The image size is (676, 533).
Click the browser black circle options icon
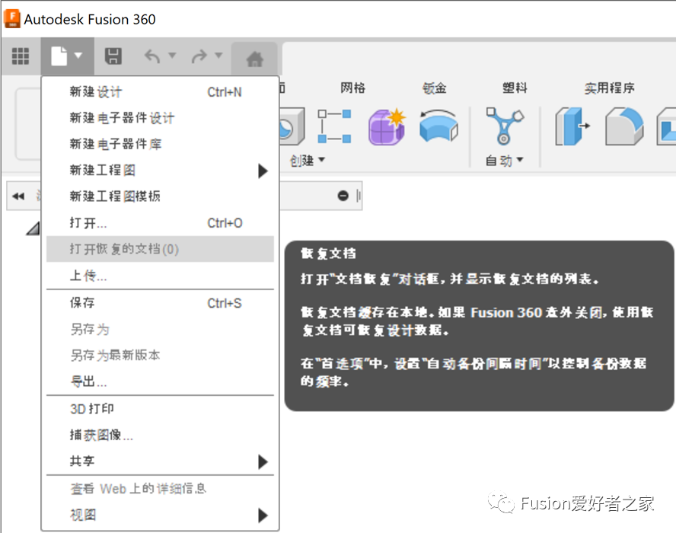pos(343,196)
